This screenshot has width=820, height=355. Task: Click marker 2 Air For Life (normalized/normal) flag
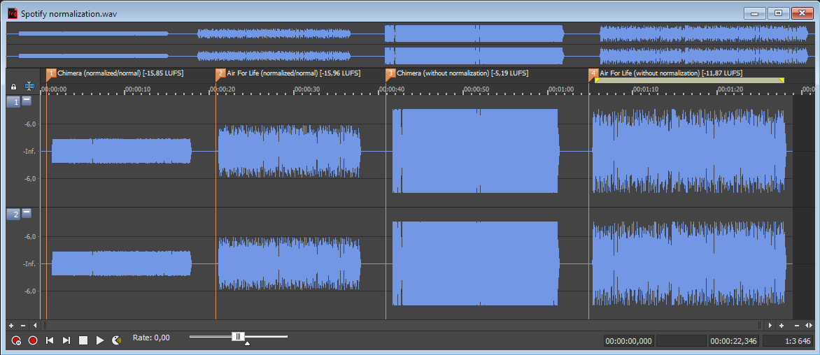point(220,73)
